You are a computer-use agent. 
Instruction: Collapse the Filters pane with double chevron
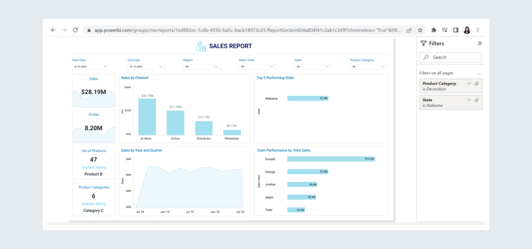pos(479,43)
